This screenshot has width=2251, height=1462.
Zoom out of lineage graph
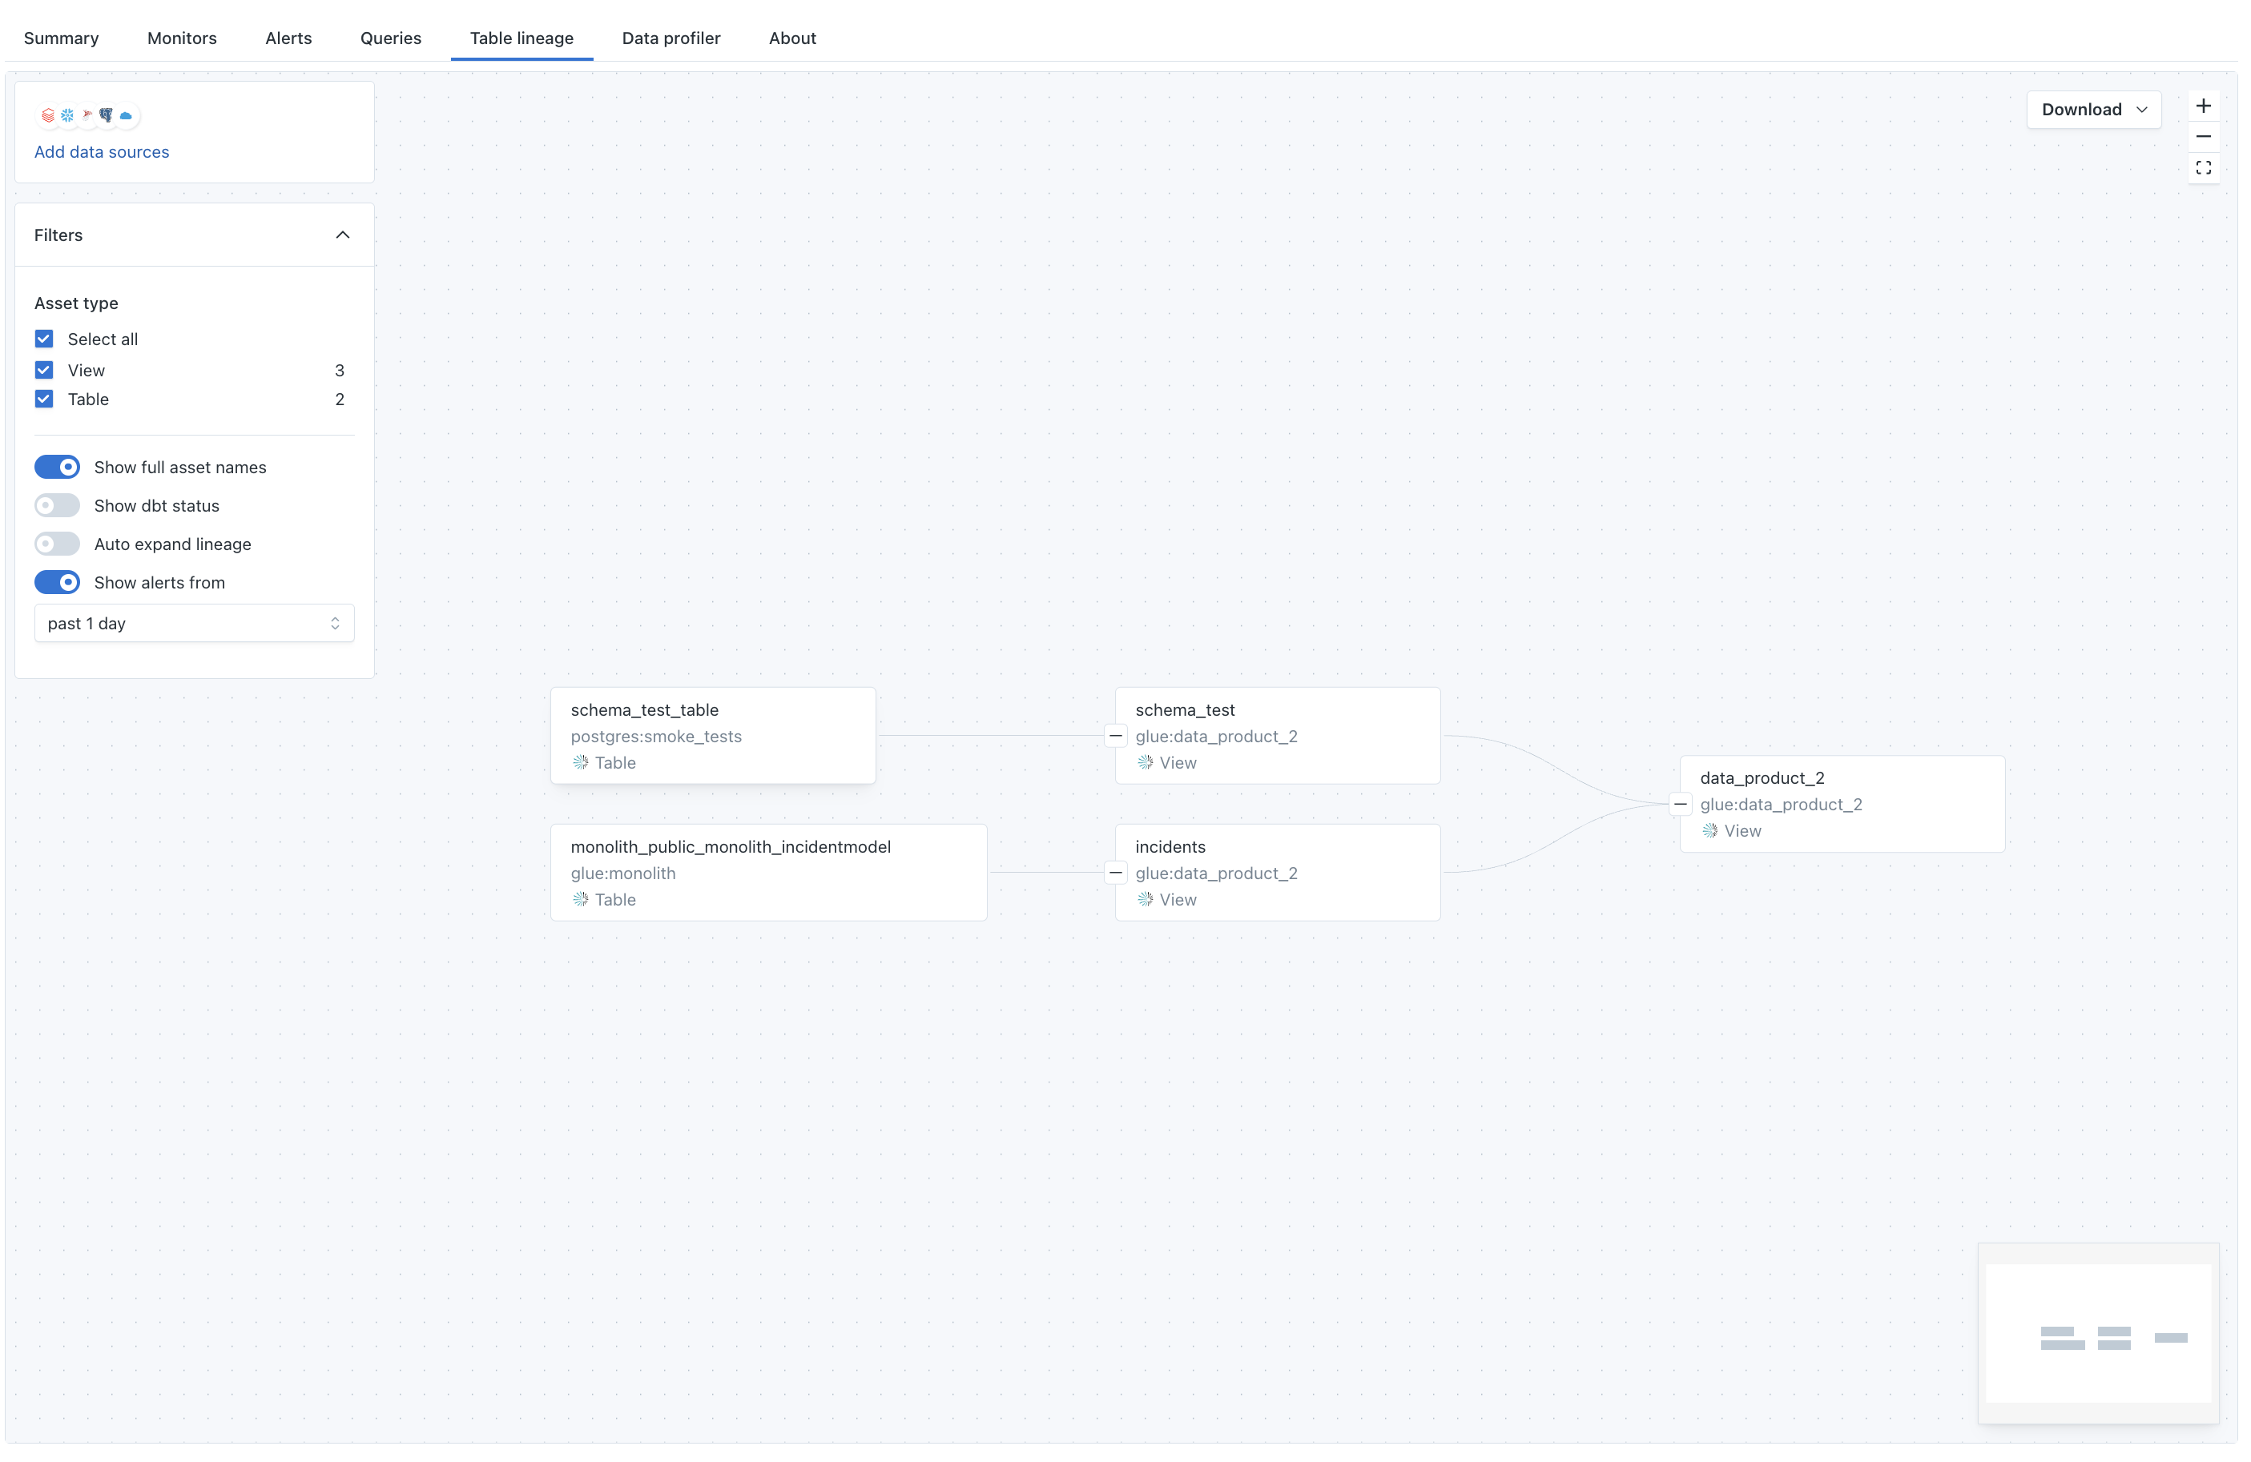(2203, 137)
